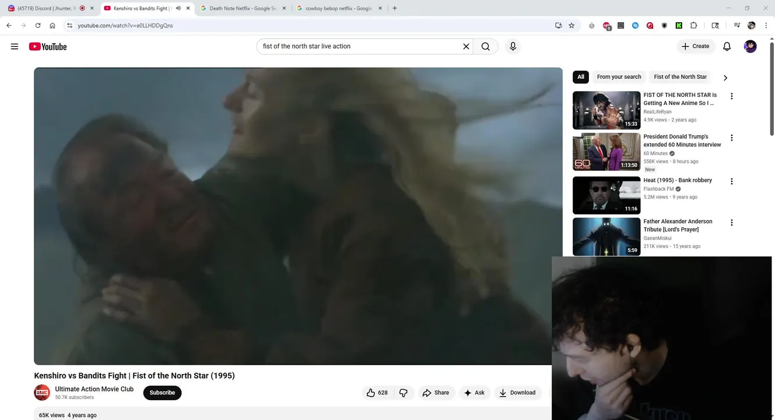The height and width of the screenshot is (420, 775).
Task: Open the black shield extension icon
Action: click(x=664, y=26)
